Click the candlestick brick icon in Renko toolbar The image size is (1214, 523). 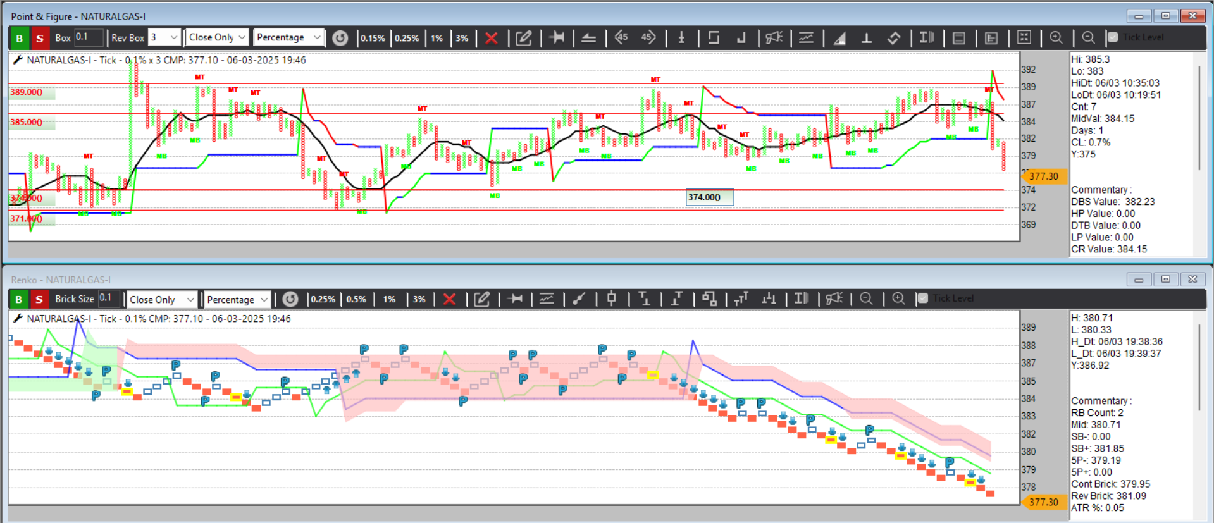click(x=611, y=298)
